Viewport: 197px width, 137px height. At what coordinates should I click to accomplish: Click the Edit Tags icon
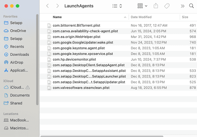pos(166,6)
